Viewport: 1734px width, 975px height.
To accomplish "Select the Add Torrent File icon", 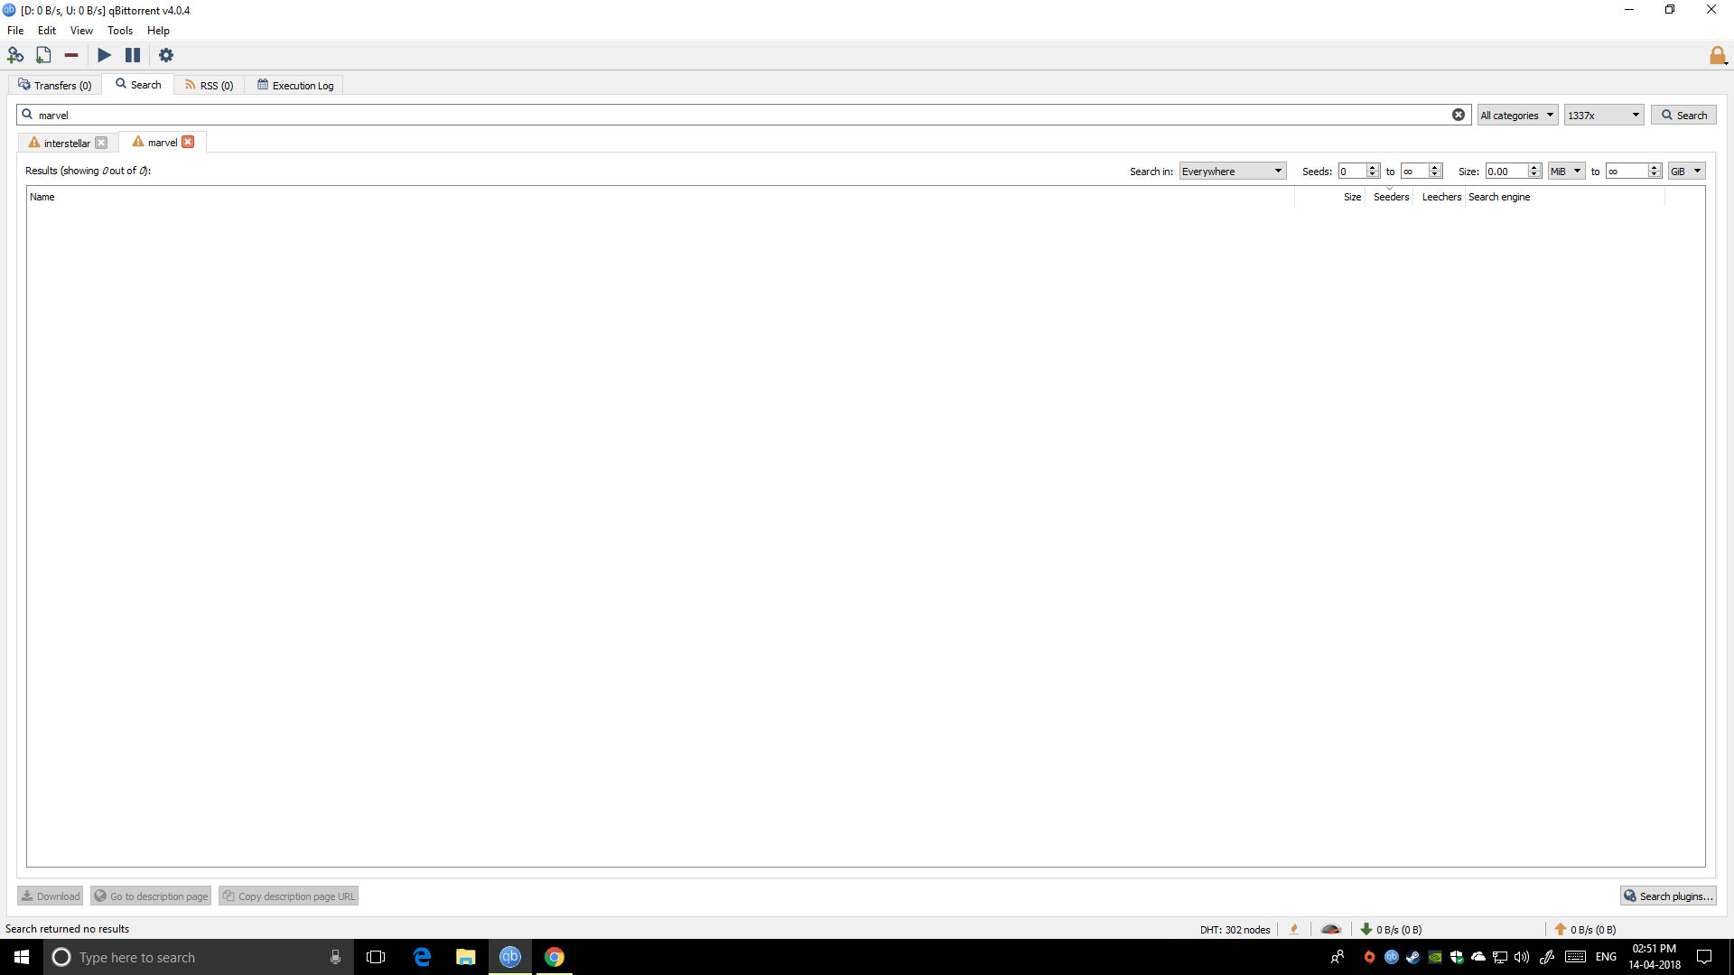I will click(43, 55).
